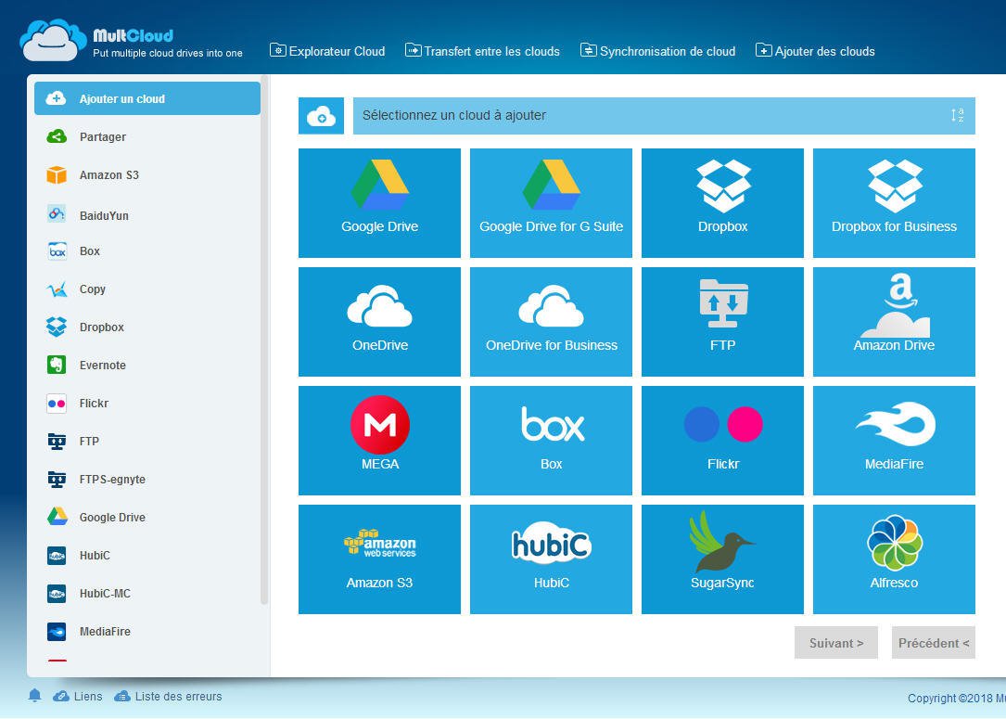Image resolution: width=1006 pixels, height=719 pixels.
Task: Choose the OneDrive tile
Action: tap(379, 322)
